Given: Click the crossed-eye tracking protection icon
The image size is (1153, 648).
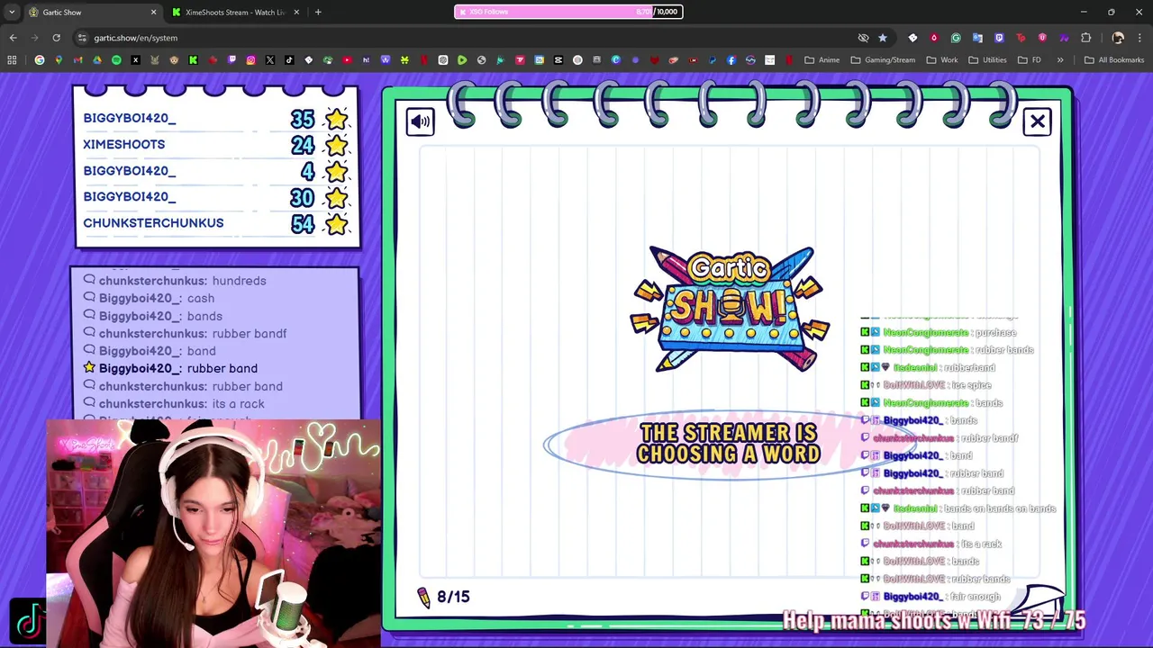Looking at the screenshot, I should click(863, 38).
